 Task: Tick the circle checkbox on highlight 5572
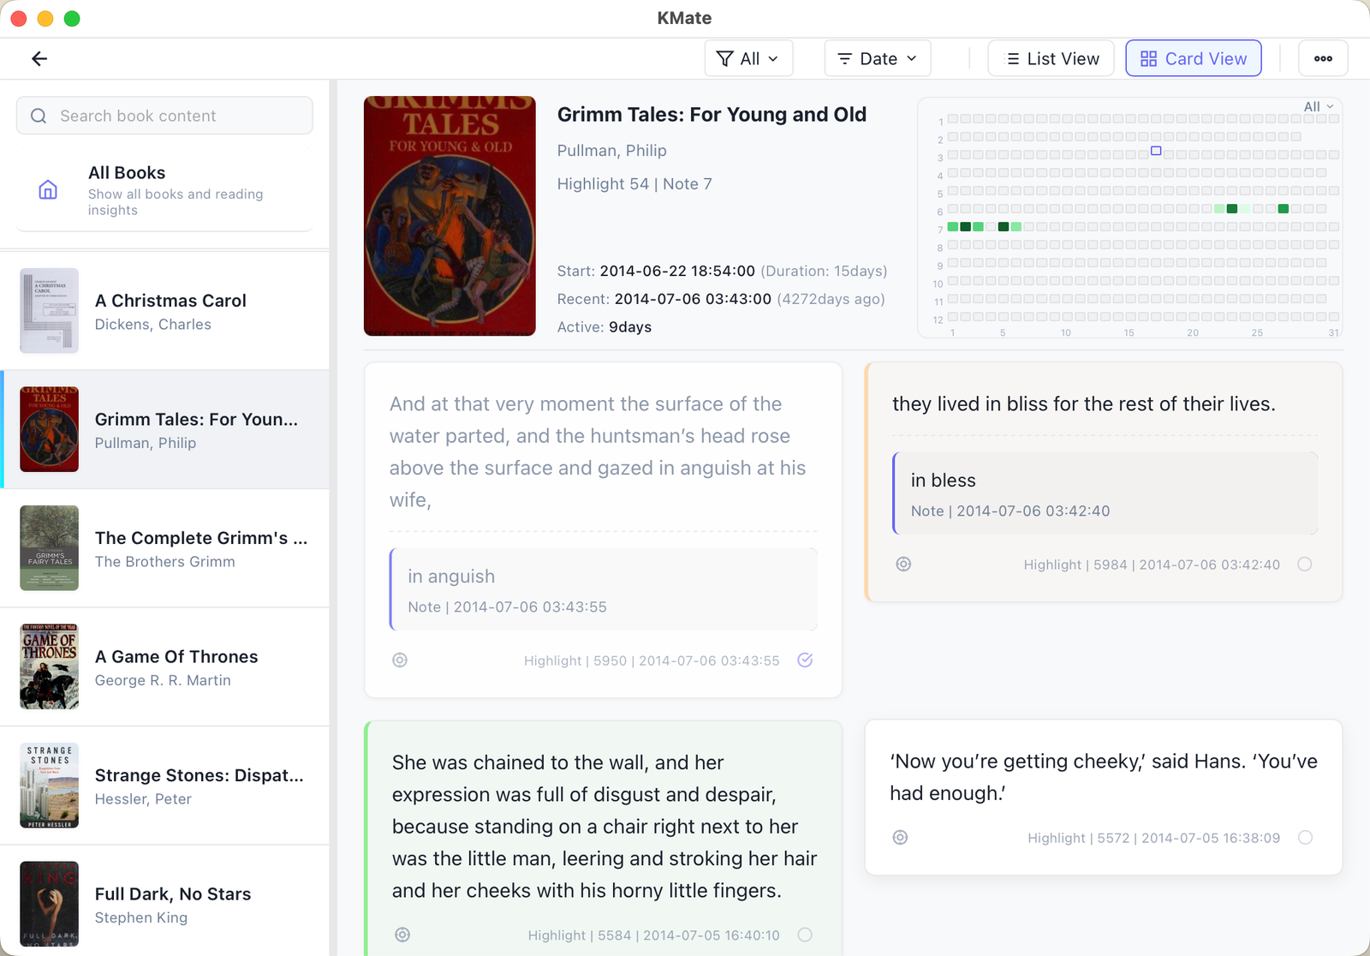tap(1305, 838)
